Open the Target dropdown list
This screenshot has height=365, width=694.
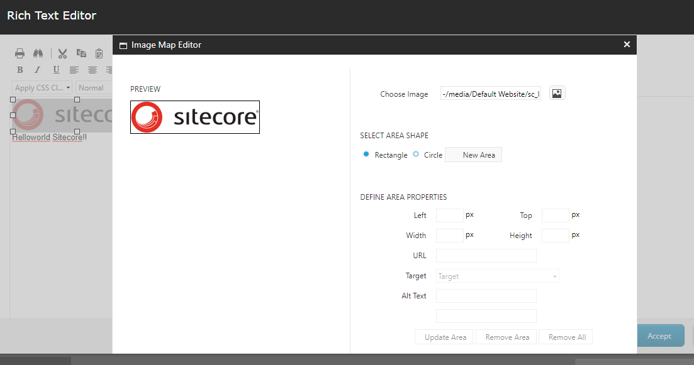click(x=498, y=276)
